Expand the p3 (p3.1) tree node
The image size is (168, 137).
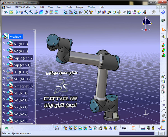(4, 106)
